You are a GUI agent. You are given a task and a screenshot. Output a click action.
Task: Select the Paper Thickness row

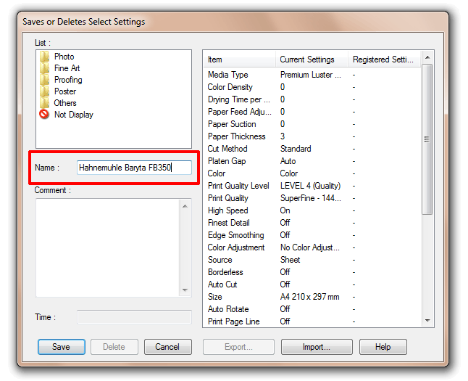tap(312, 136)
